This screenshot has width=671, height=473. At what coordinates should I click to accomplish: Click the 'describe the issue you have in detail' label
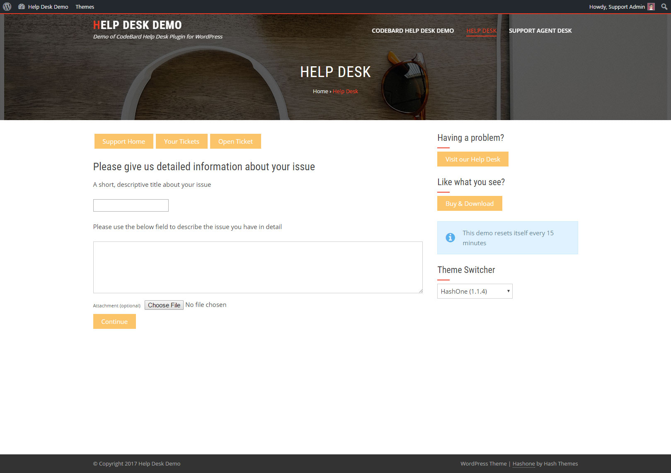coord(187,227)
